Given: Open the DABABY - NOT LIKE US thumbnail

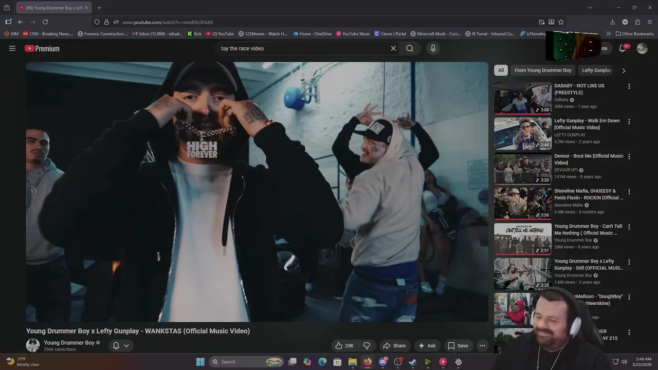Looking at the screenshot, I should pyautogui.click(x=523, y=98).
